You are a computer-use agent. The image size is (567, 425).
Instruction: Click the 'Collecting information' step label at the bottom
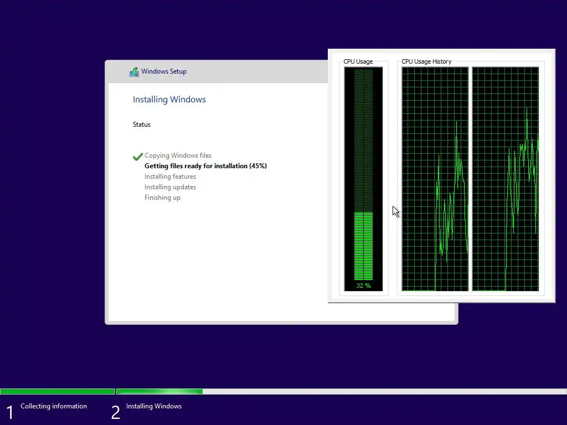click(x=54, y=406)
